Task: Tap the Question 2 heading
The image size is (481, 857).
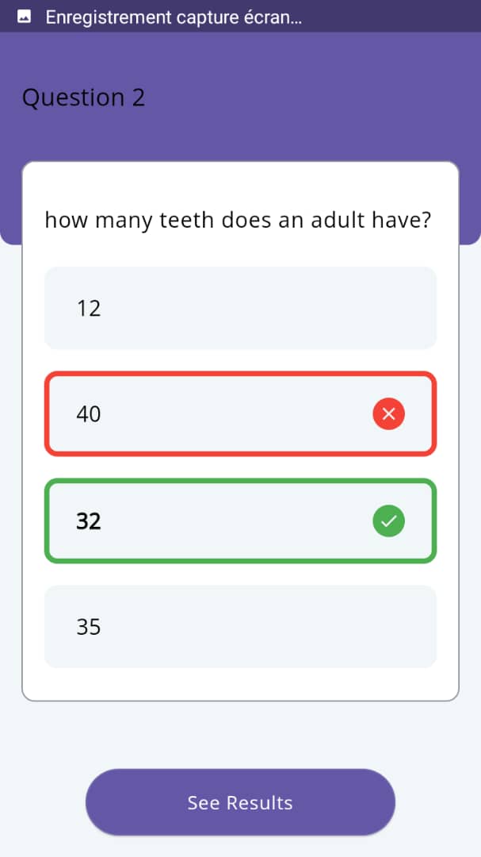Action: [83, 98]
